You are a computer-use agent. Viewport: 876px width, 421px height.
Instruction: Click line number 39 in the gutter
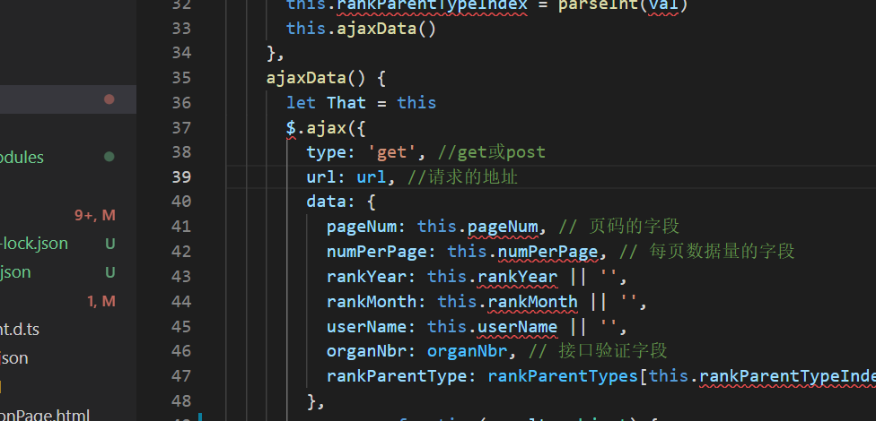(181, 176)
